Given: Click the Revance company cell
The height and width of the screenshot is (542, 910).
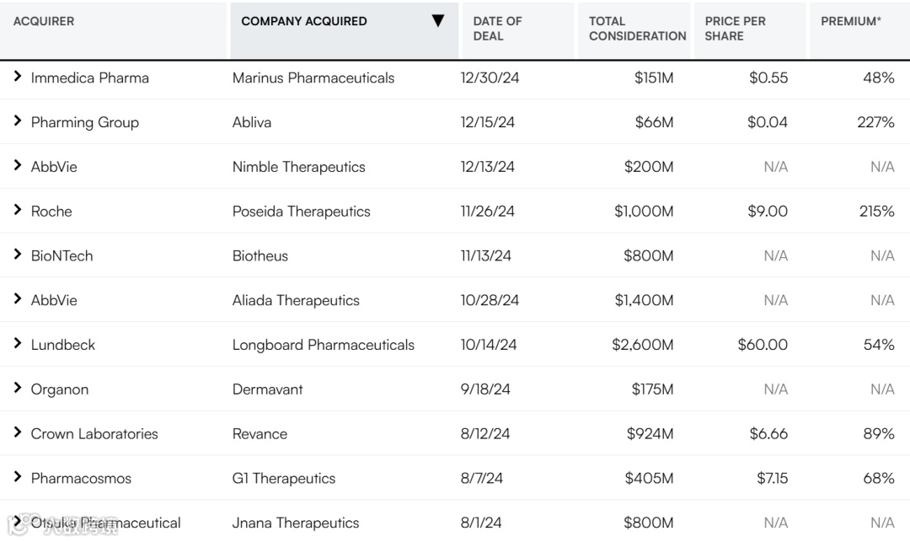Looking at the screenshot, I should pos(260,434).
